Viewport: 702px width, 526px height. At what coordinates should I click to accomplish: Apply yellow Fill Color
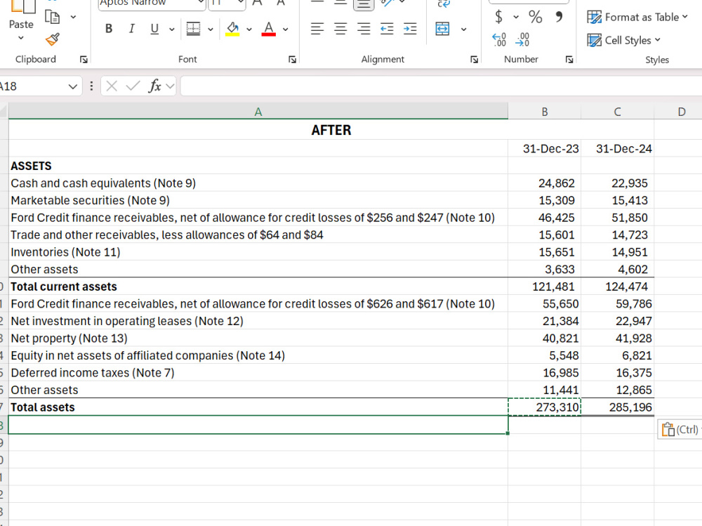[x=232, y=29]
